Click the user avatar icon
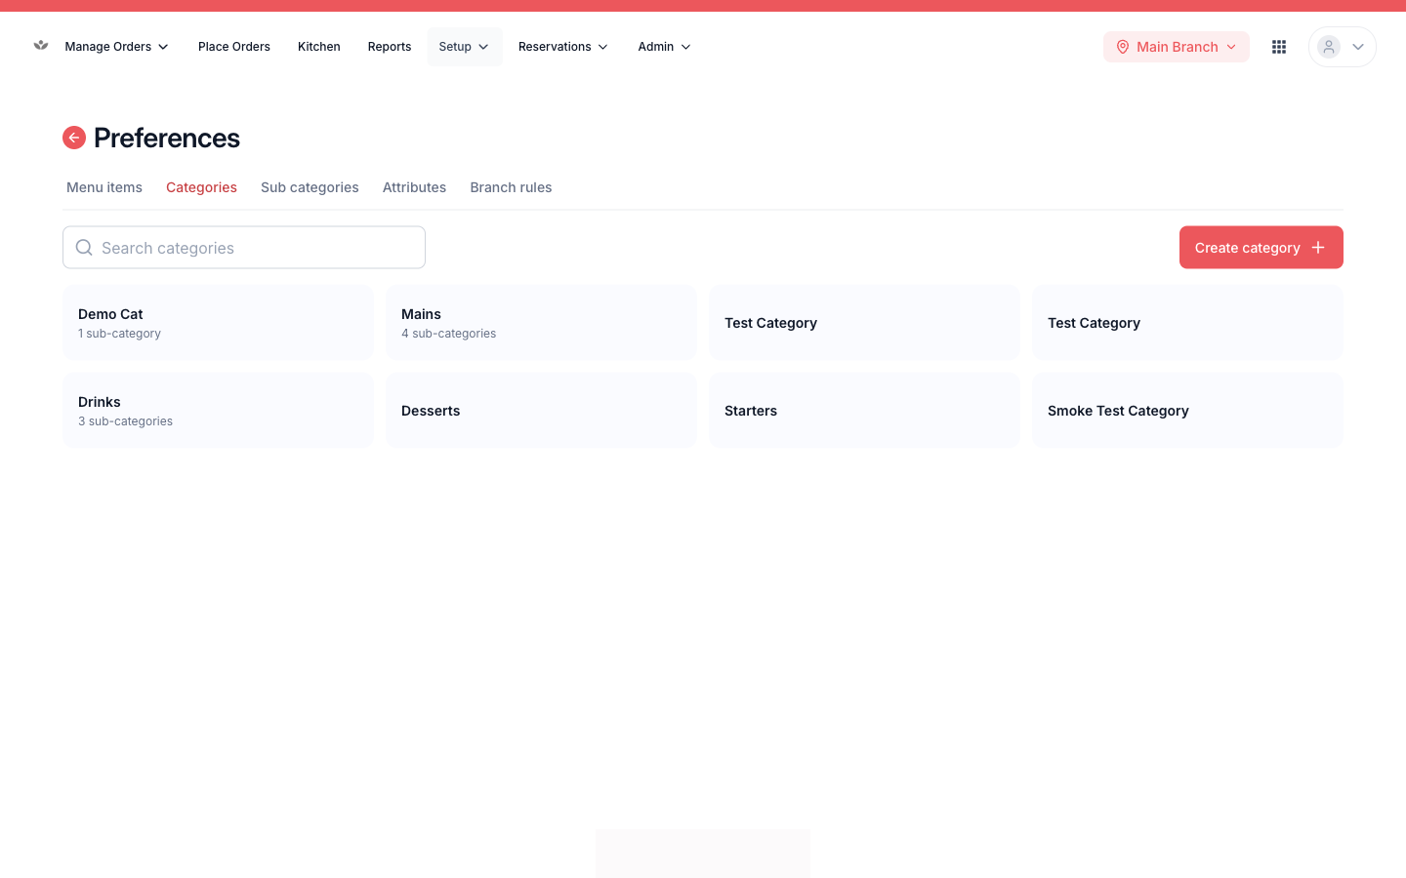Viewport: 1406px width, 878px height. [x=1329, y=47]
